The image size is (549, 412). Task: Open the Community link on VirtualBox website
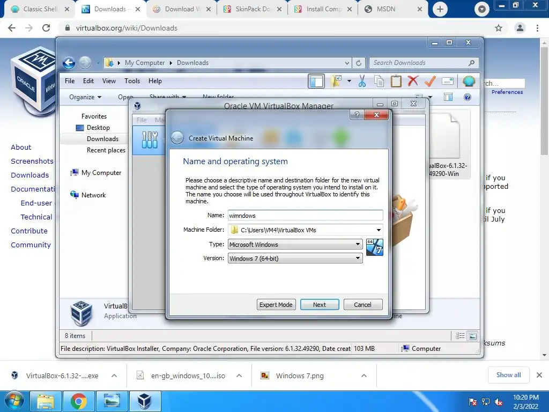click(31, 245)
